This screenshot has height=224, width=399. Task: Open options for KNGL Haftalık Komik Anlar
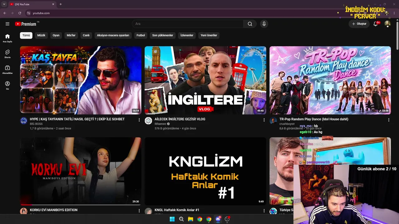(x=264, y=211)
